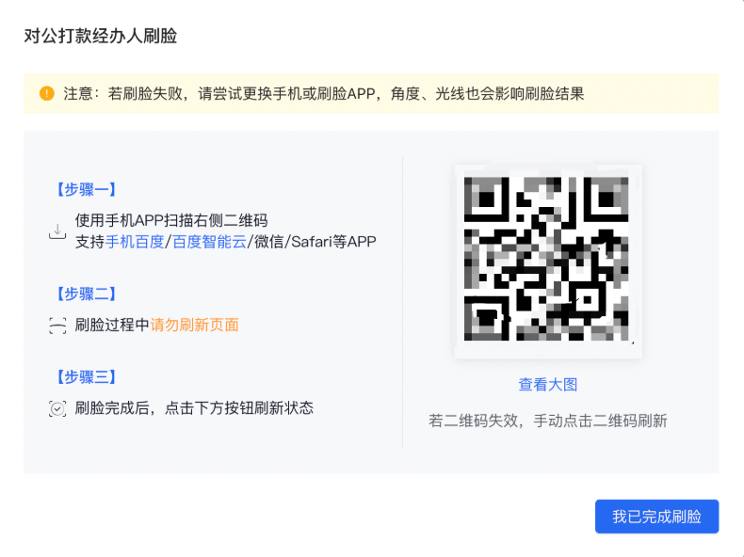The width and height of the screenshot is (744, 557).
Task: Click 查看大图 to enlarge QR code
Action: (x=547, y=385)
